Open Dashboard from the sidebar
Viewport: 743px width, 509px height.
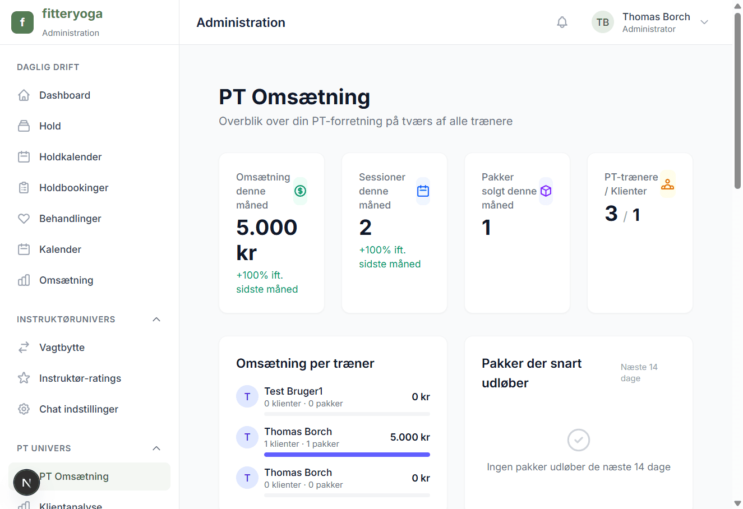click(65, 95)
